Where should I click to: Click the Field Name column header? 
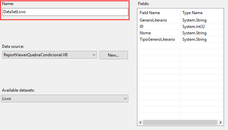[159, 13]
